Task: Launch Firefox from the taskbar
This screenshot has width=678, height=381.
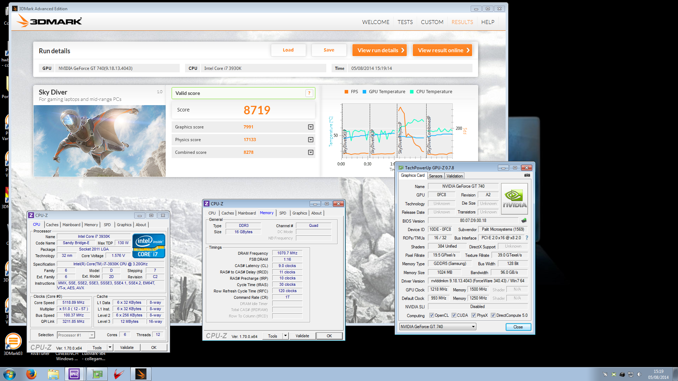Action: point(31,374)
